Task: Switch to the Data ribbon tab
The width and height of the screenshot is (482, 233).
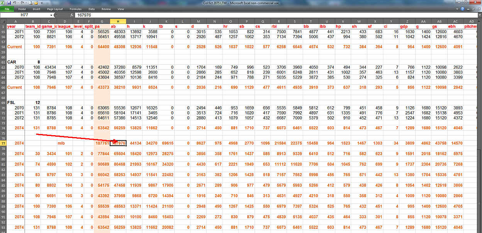Action: pyautogui.click(x=92, y=9)
